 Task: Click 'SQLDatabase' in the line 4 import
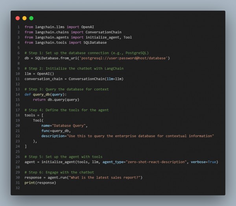pyautogui.click(x=95, y=42)
